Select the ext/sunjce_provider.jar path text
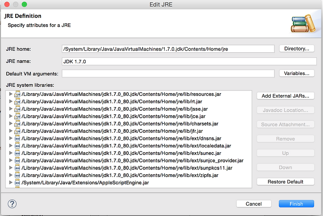 click(x=132, y=161)
